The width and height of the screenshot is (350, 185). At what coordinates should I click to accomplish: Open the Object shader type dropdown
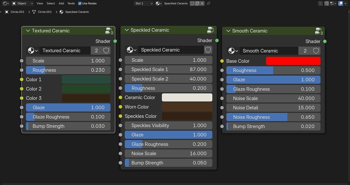click(x=23, y=3)
